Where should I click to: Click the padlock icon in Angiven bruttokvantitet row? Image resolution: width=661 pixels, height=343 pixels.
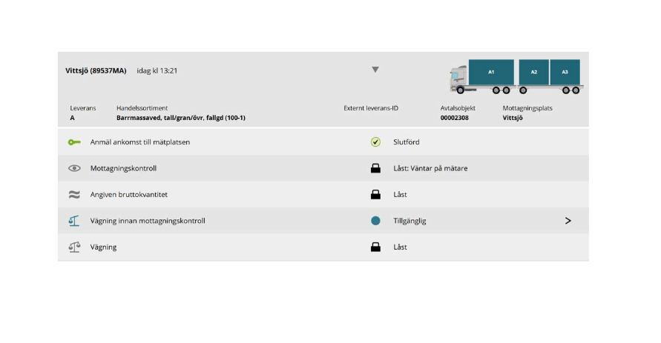click(375, 194)
